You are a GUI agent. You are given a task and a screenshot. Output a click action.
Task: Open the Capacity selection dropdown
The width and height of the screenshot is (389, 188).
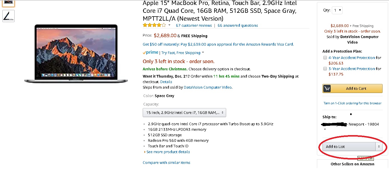tap(184, 112)
